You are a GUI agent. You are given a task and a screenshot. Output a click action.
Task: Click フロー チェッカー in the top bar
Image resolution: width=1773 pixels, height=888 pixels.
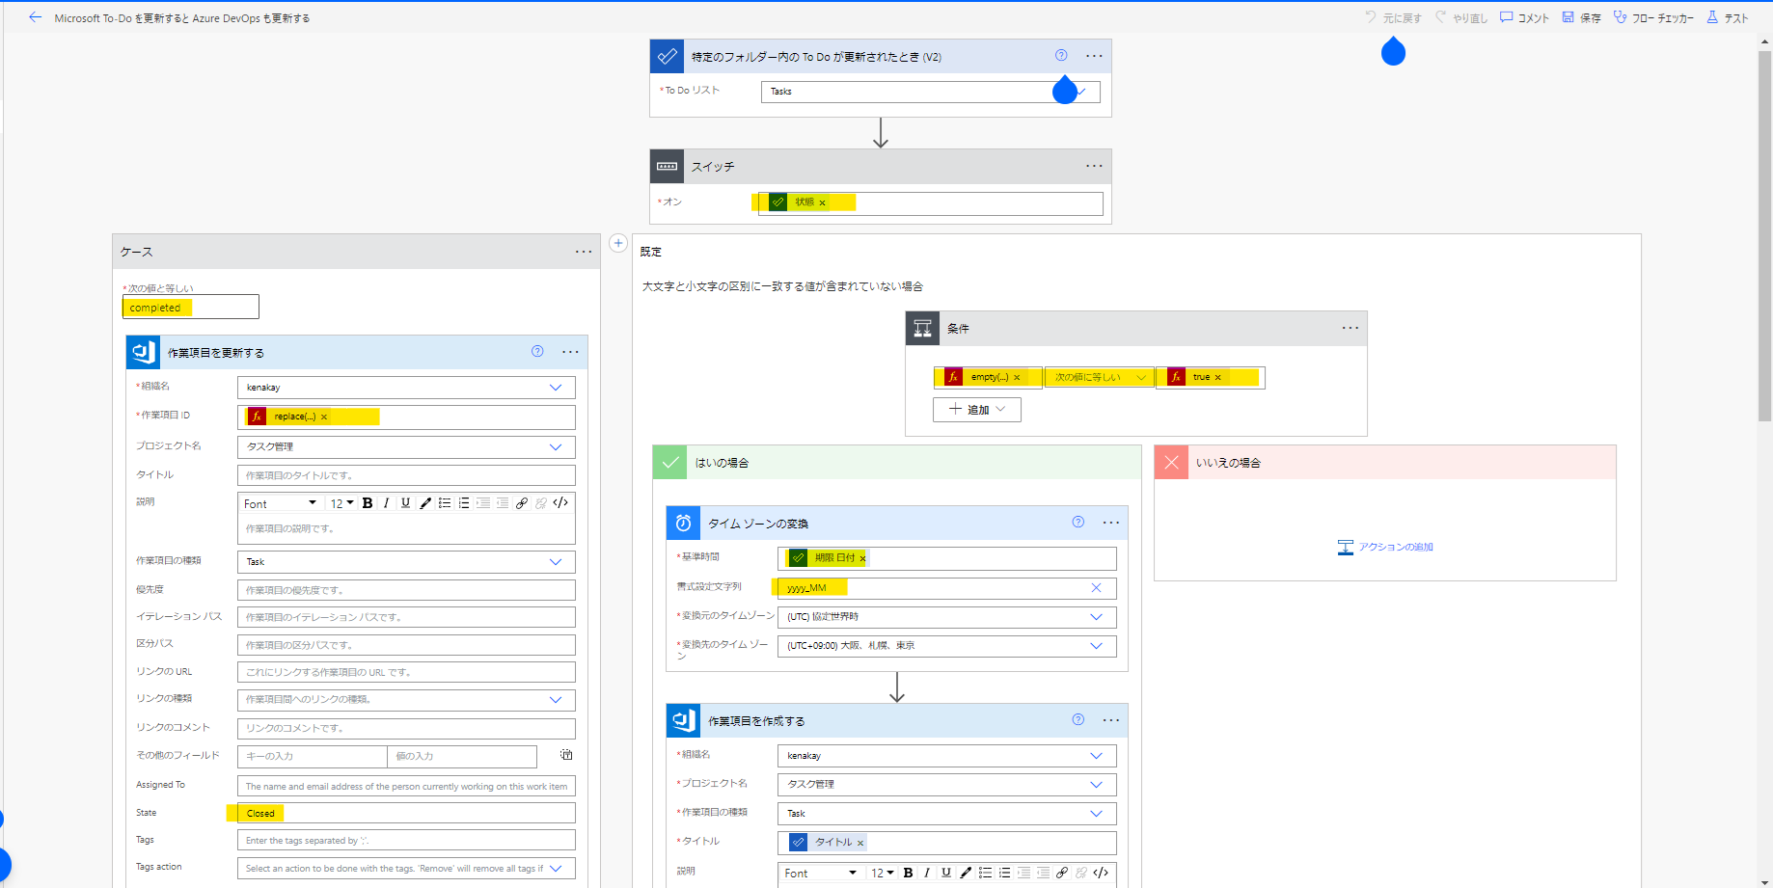coord(1653,17)
